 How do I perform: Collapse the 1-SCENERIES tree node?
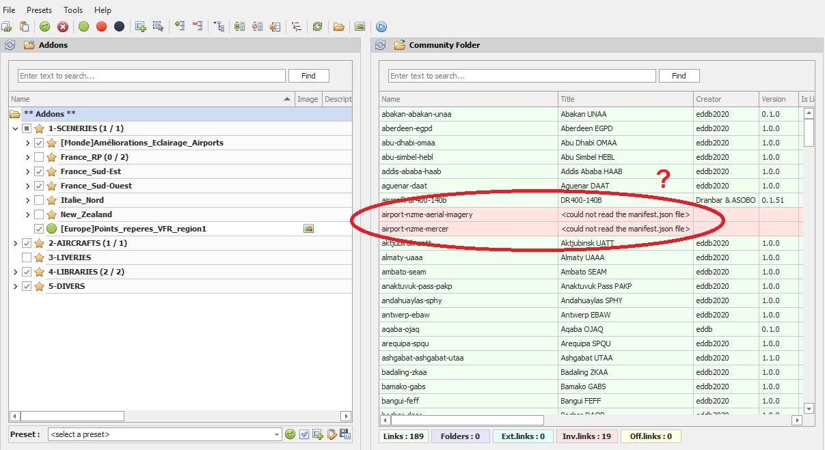[15, 128]
